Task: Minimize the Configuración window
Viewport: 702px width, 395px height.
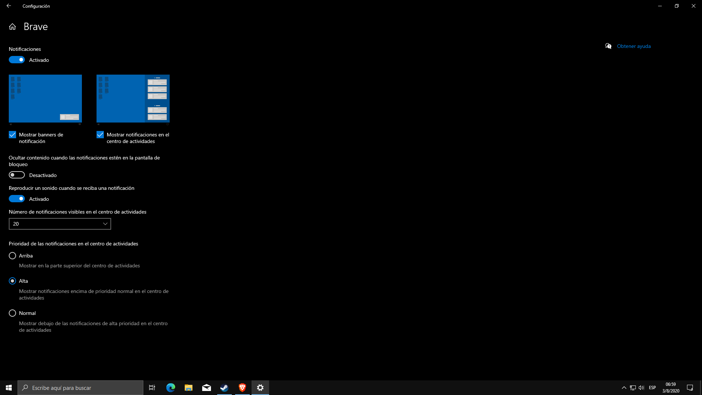Action: point(660,6)
